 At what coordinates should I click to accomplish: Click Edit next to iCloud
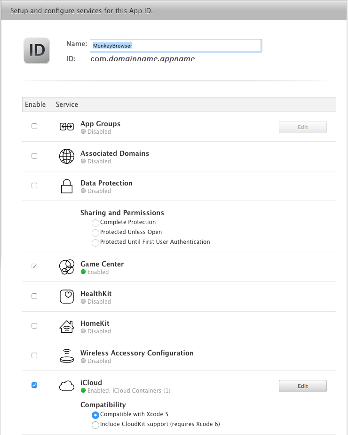click(302, 386)
